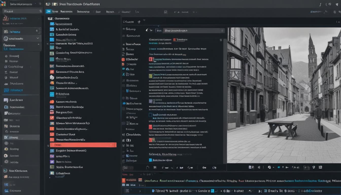The image size is (341, 195).
Task: Select the red highlighted row in the list
Action: (x=83, y=145)
